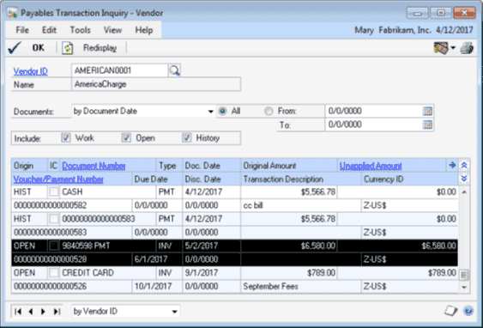Select the 9840598 PMT invoice row
The width and height of the screenshot is (483, 328).
pos(235,252)
